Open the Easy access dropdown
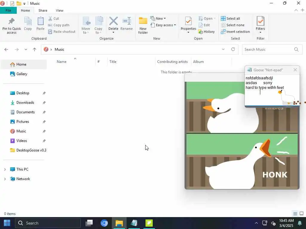Image resolution: width=306 pixels, height=229 pixels. click(x=163, y=25)
